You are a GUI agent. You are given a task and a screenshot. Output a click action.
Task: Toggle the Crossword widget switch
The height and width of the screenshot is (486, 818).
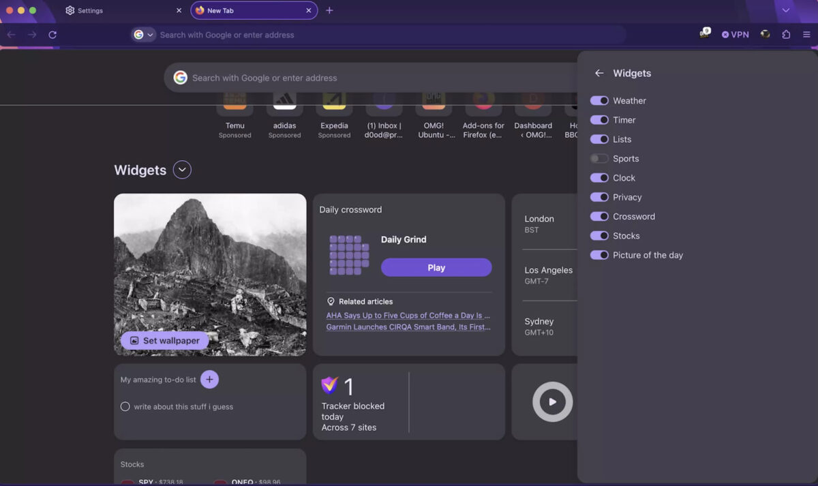pyautogui.click(x=599, y=216)
